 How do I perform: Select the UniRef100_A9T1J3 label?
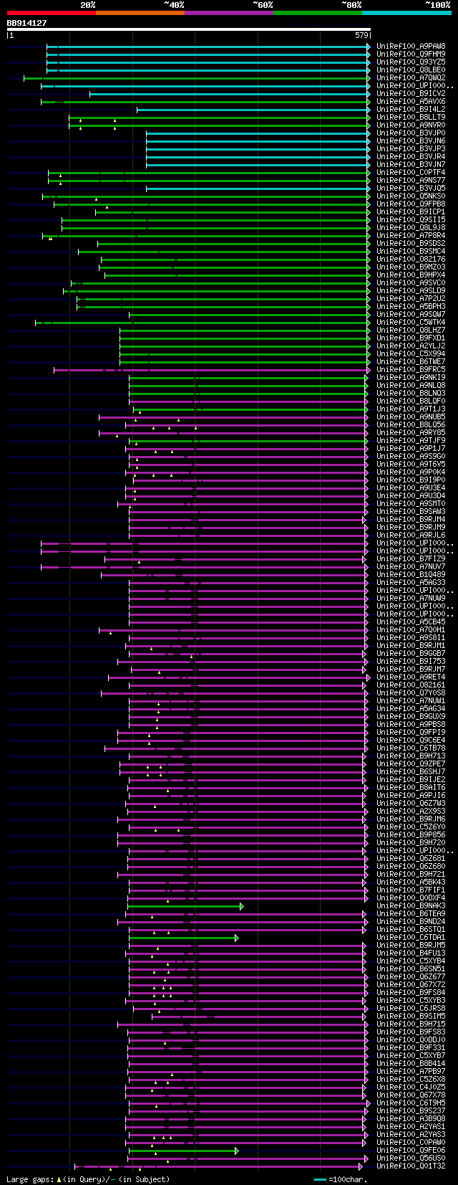coord(411,409)
